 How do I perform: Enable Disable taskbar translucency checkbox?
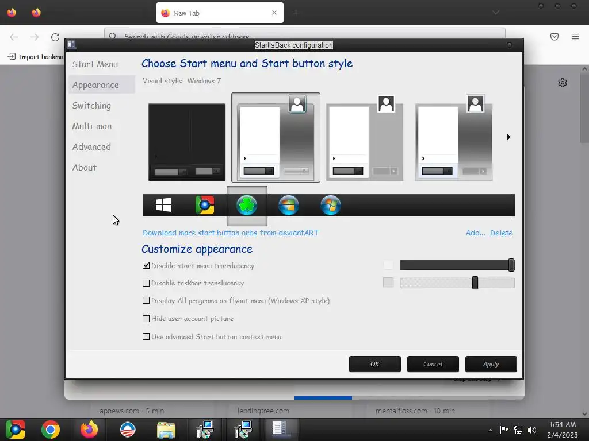point(146,283)
